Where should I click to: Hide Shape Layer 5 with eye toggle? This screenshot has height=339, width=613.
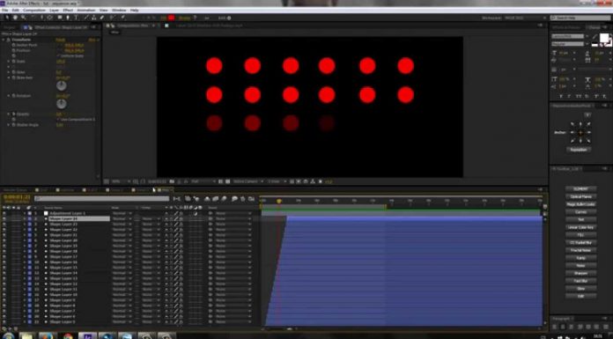tap(4, 321)
